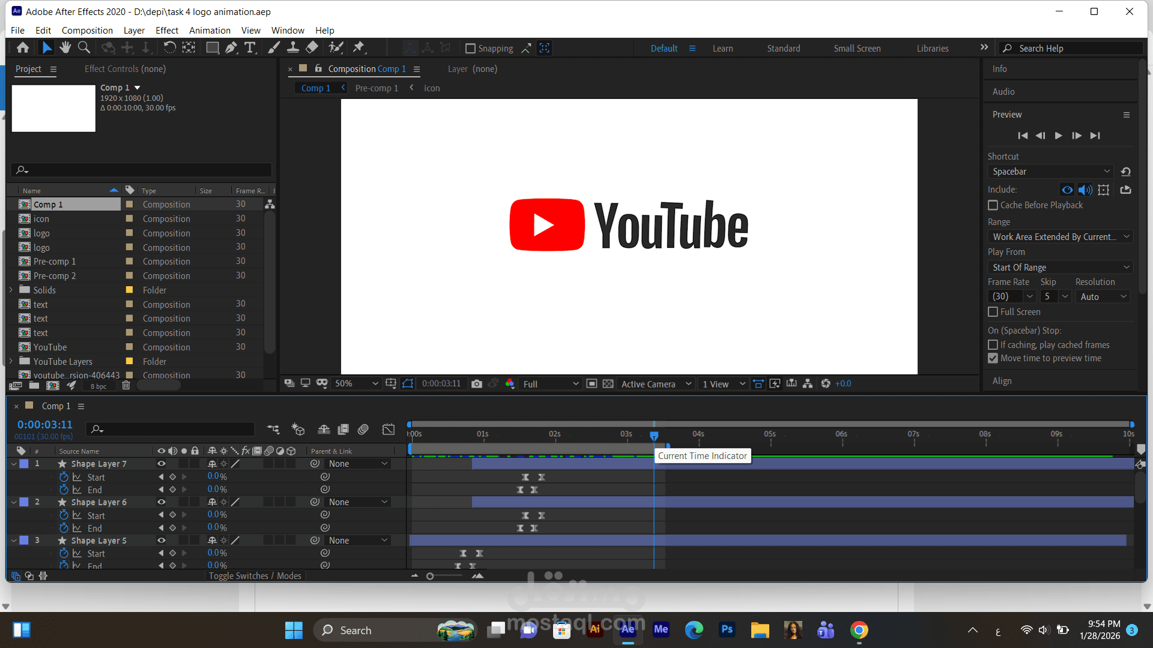Screen dimensions: 1153x648
Task: Delete selected item with trash icon
Action: (126, 385)
